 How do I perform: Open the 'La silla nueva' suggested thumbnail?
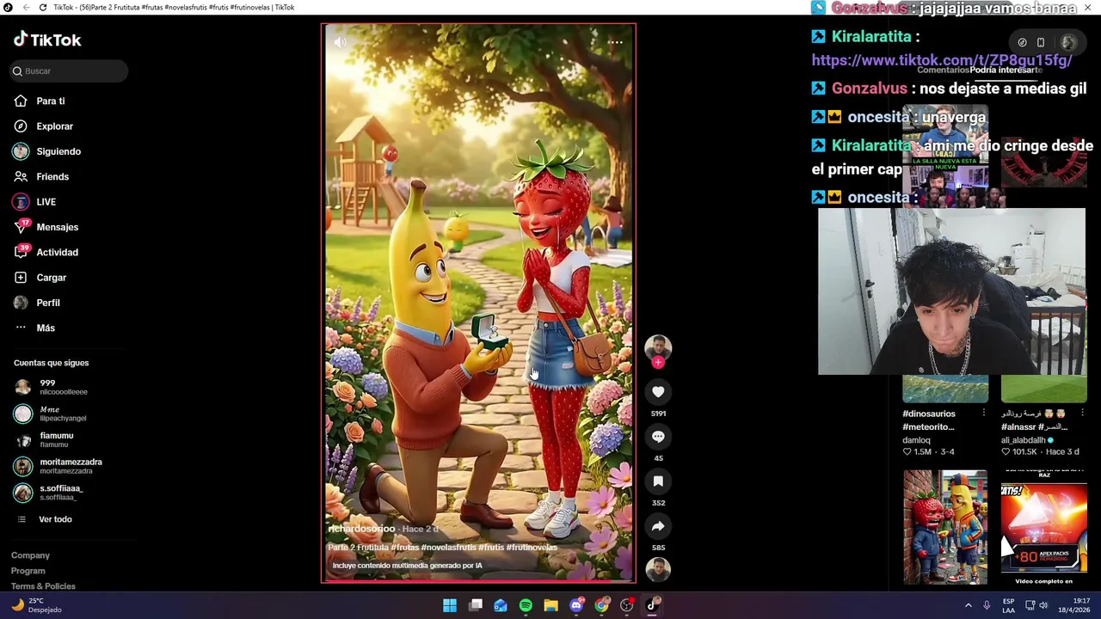click(x=945, y=156)
